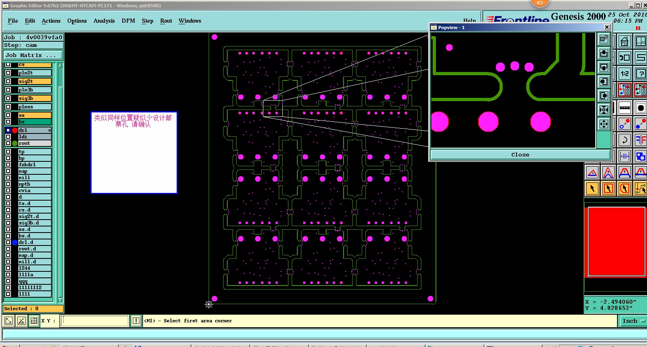Toggle the drl layer checkbox
The height and width of the screenshot is (347, 647).
(x=8, y=130)
